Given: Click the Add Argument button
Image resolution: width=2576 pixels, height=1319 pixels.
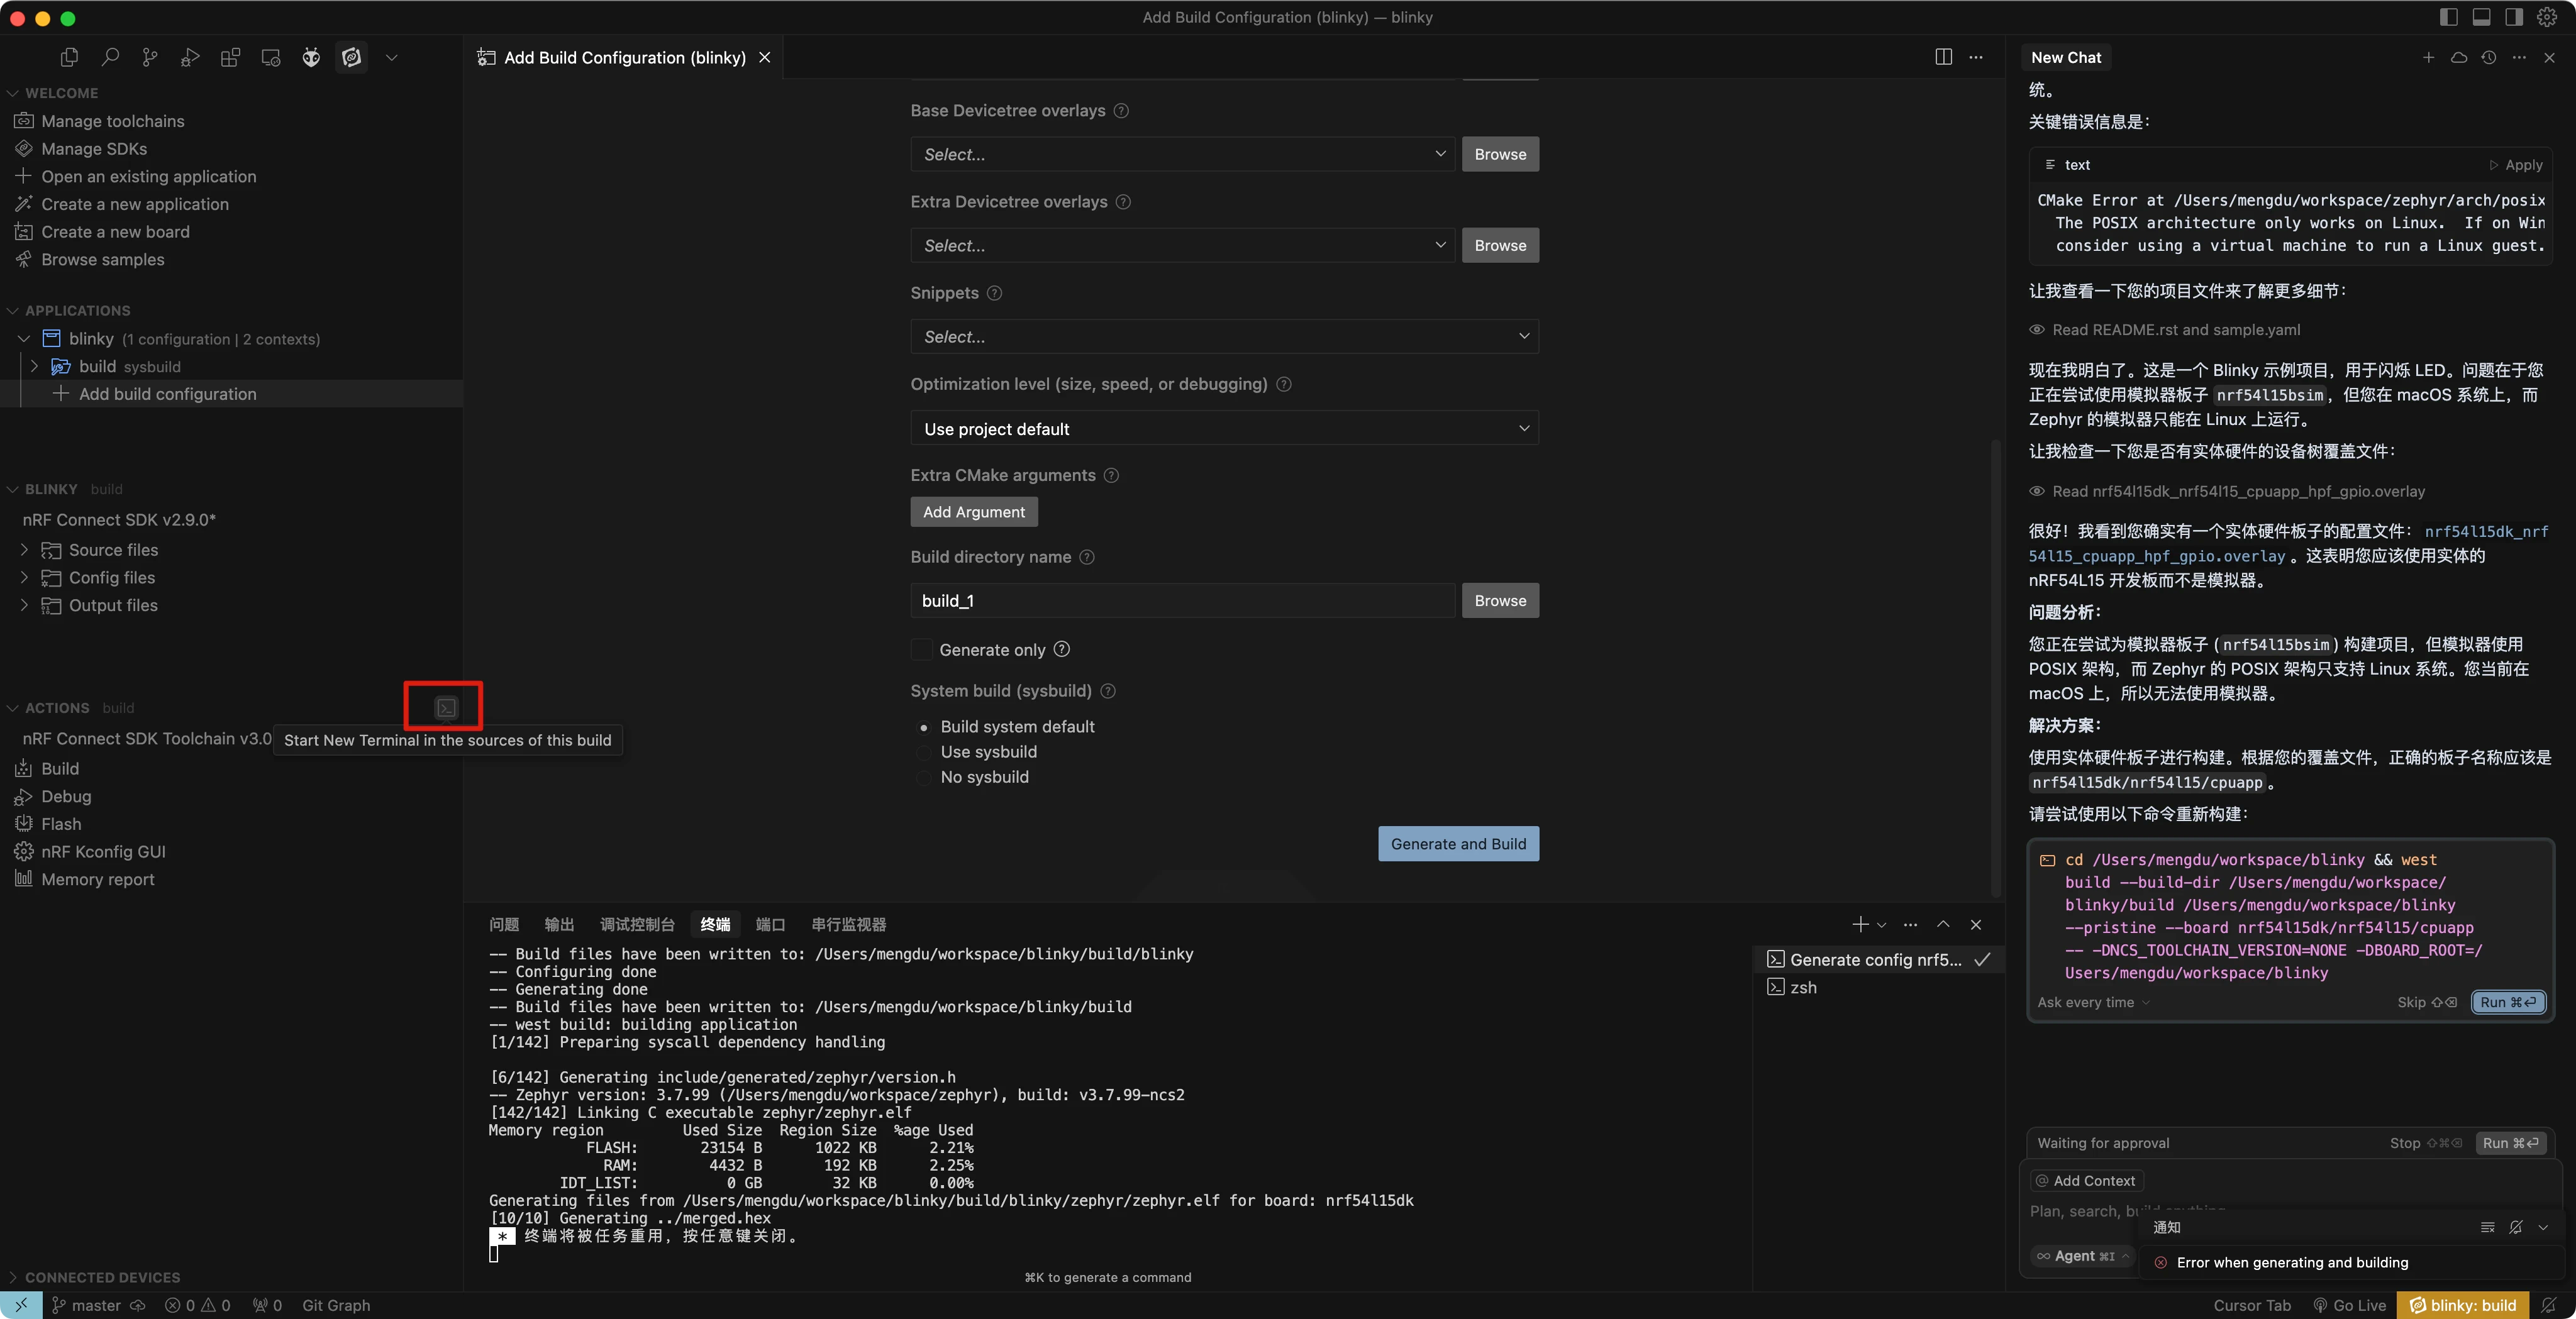Looking at the screenshot, I should tap(973, 512).
